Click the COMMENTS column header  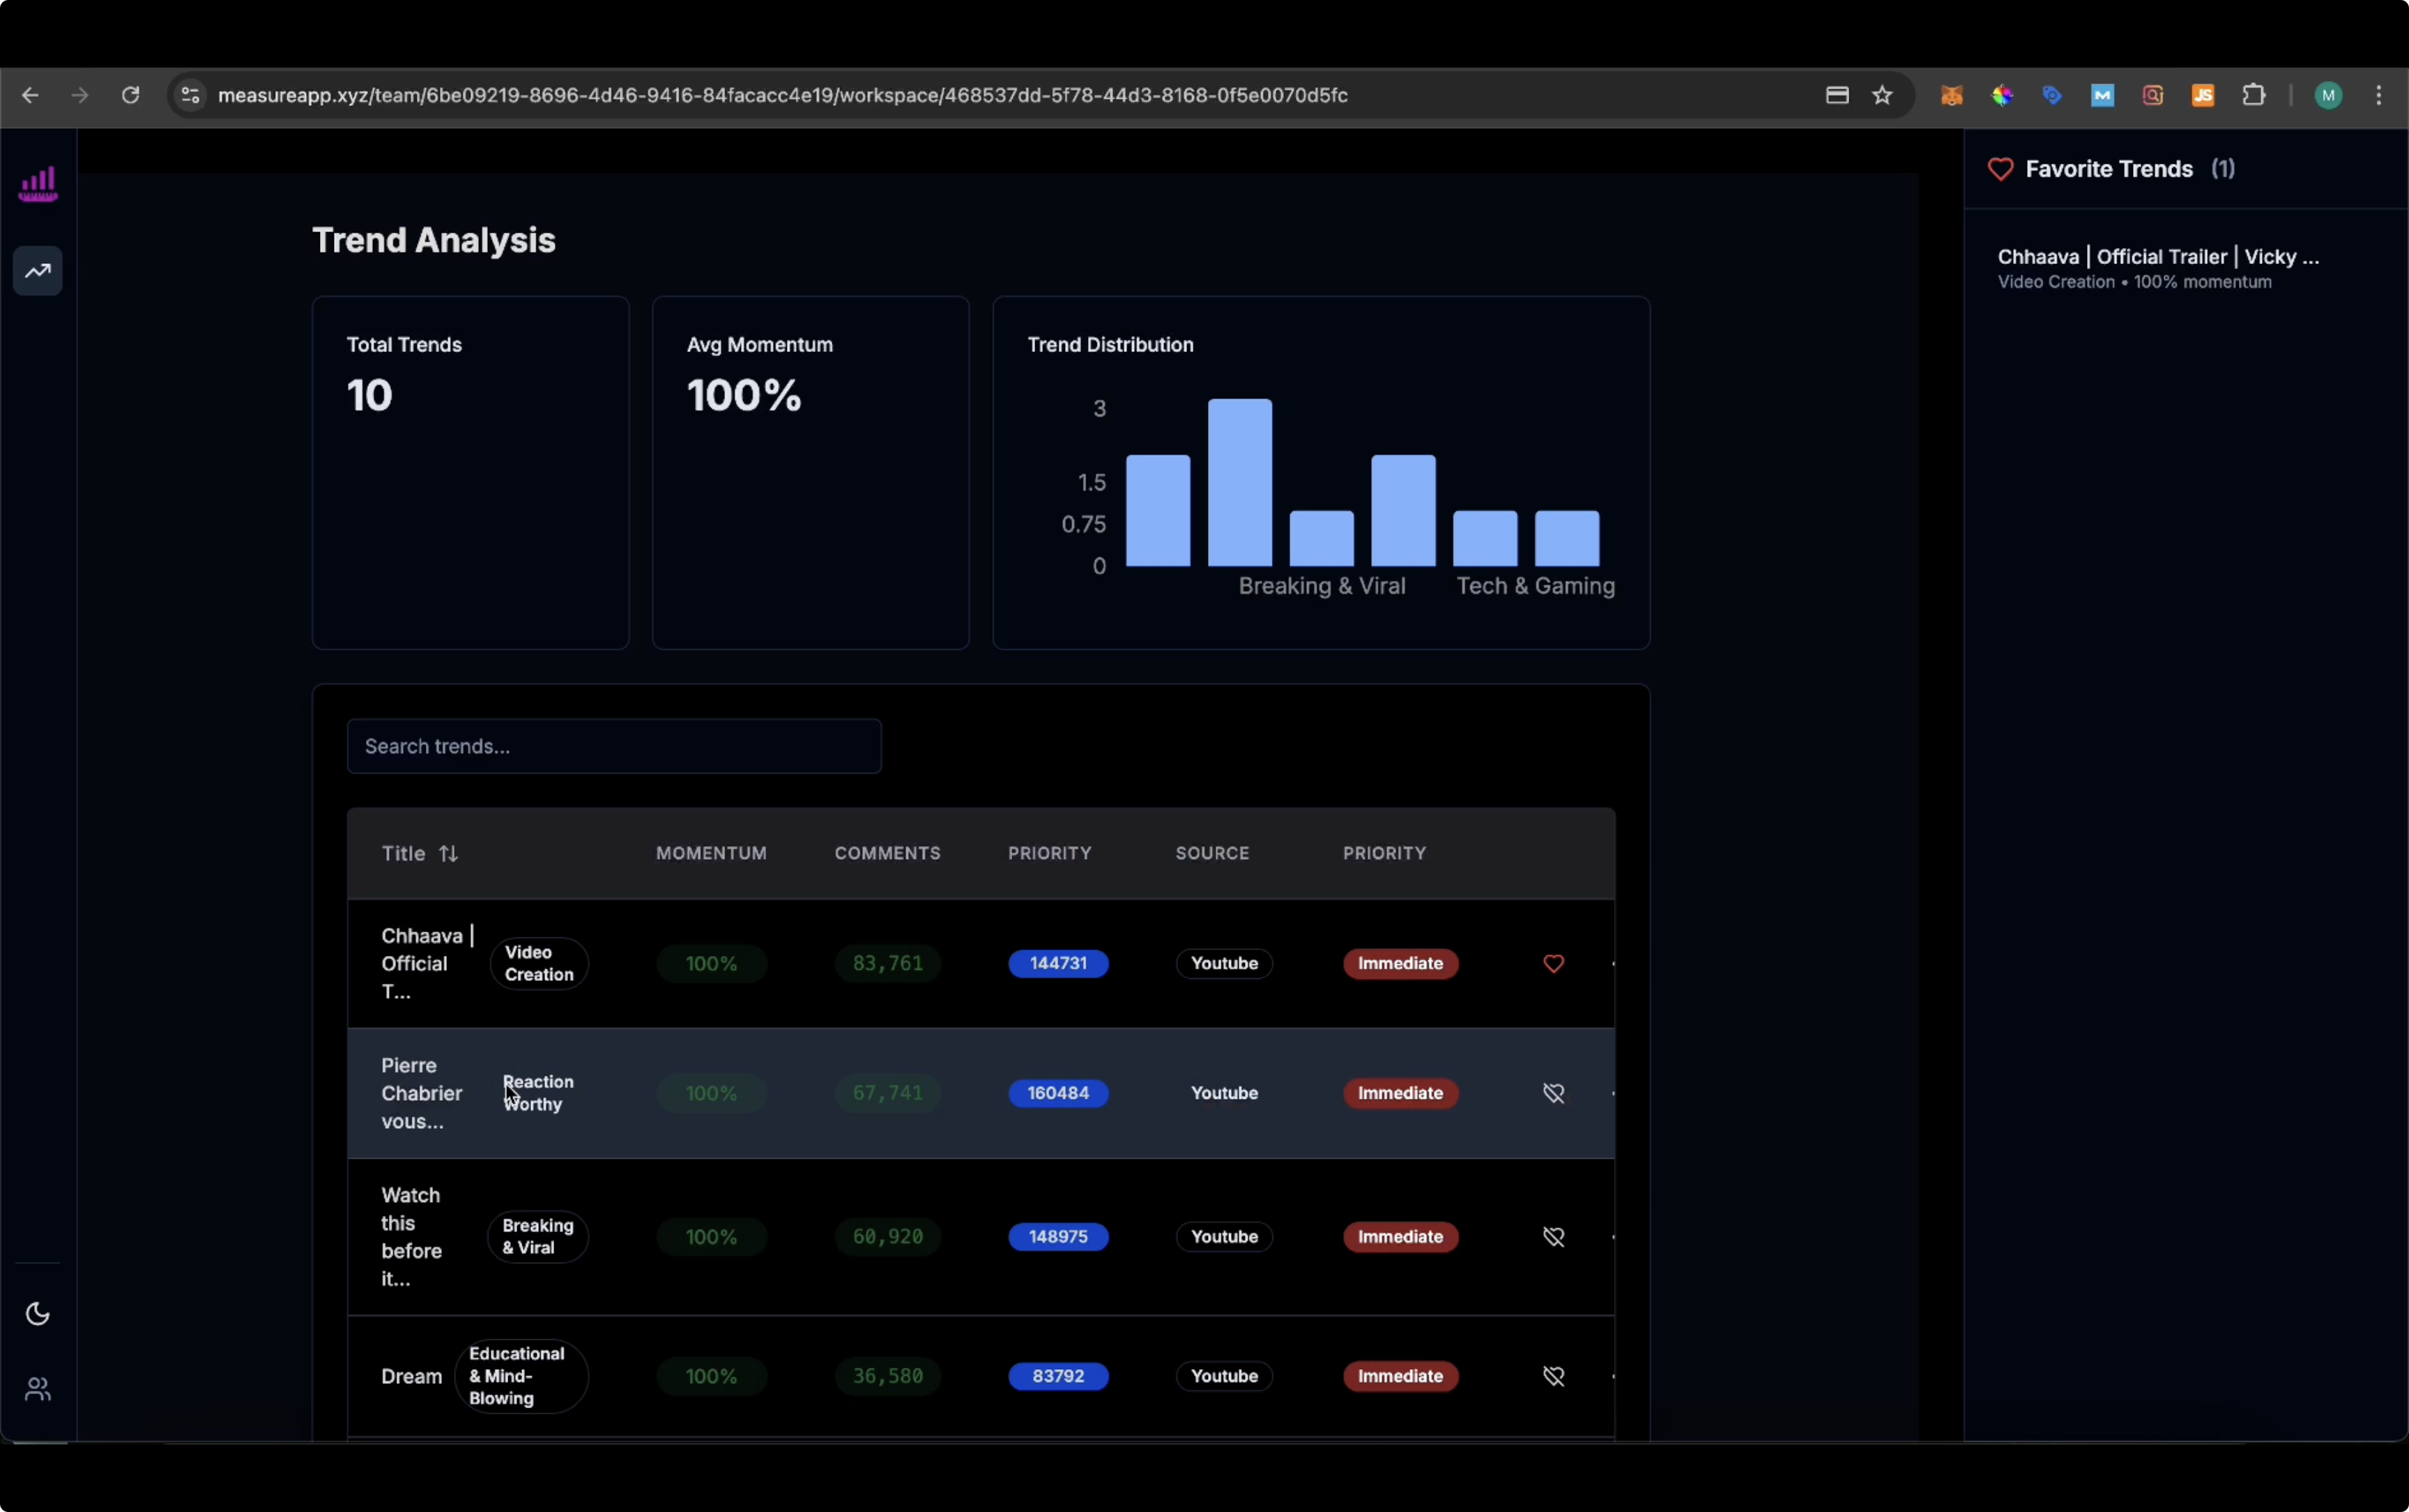887,853
